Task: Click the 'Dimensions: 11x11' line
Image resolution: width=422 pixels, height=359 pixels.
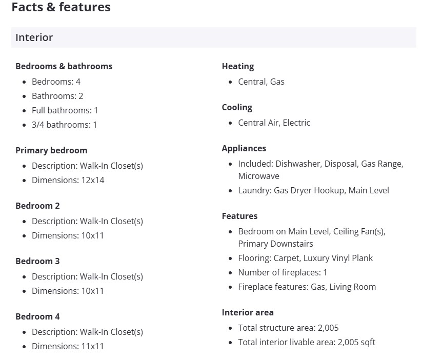Action: (x=68, y=346)
